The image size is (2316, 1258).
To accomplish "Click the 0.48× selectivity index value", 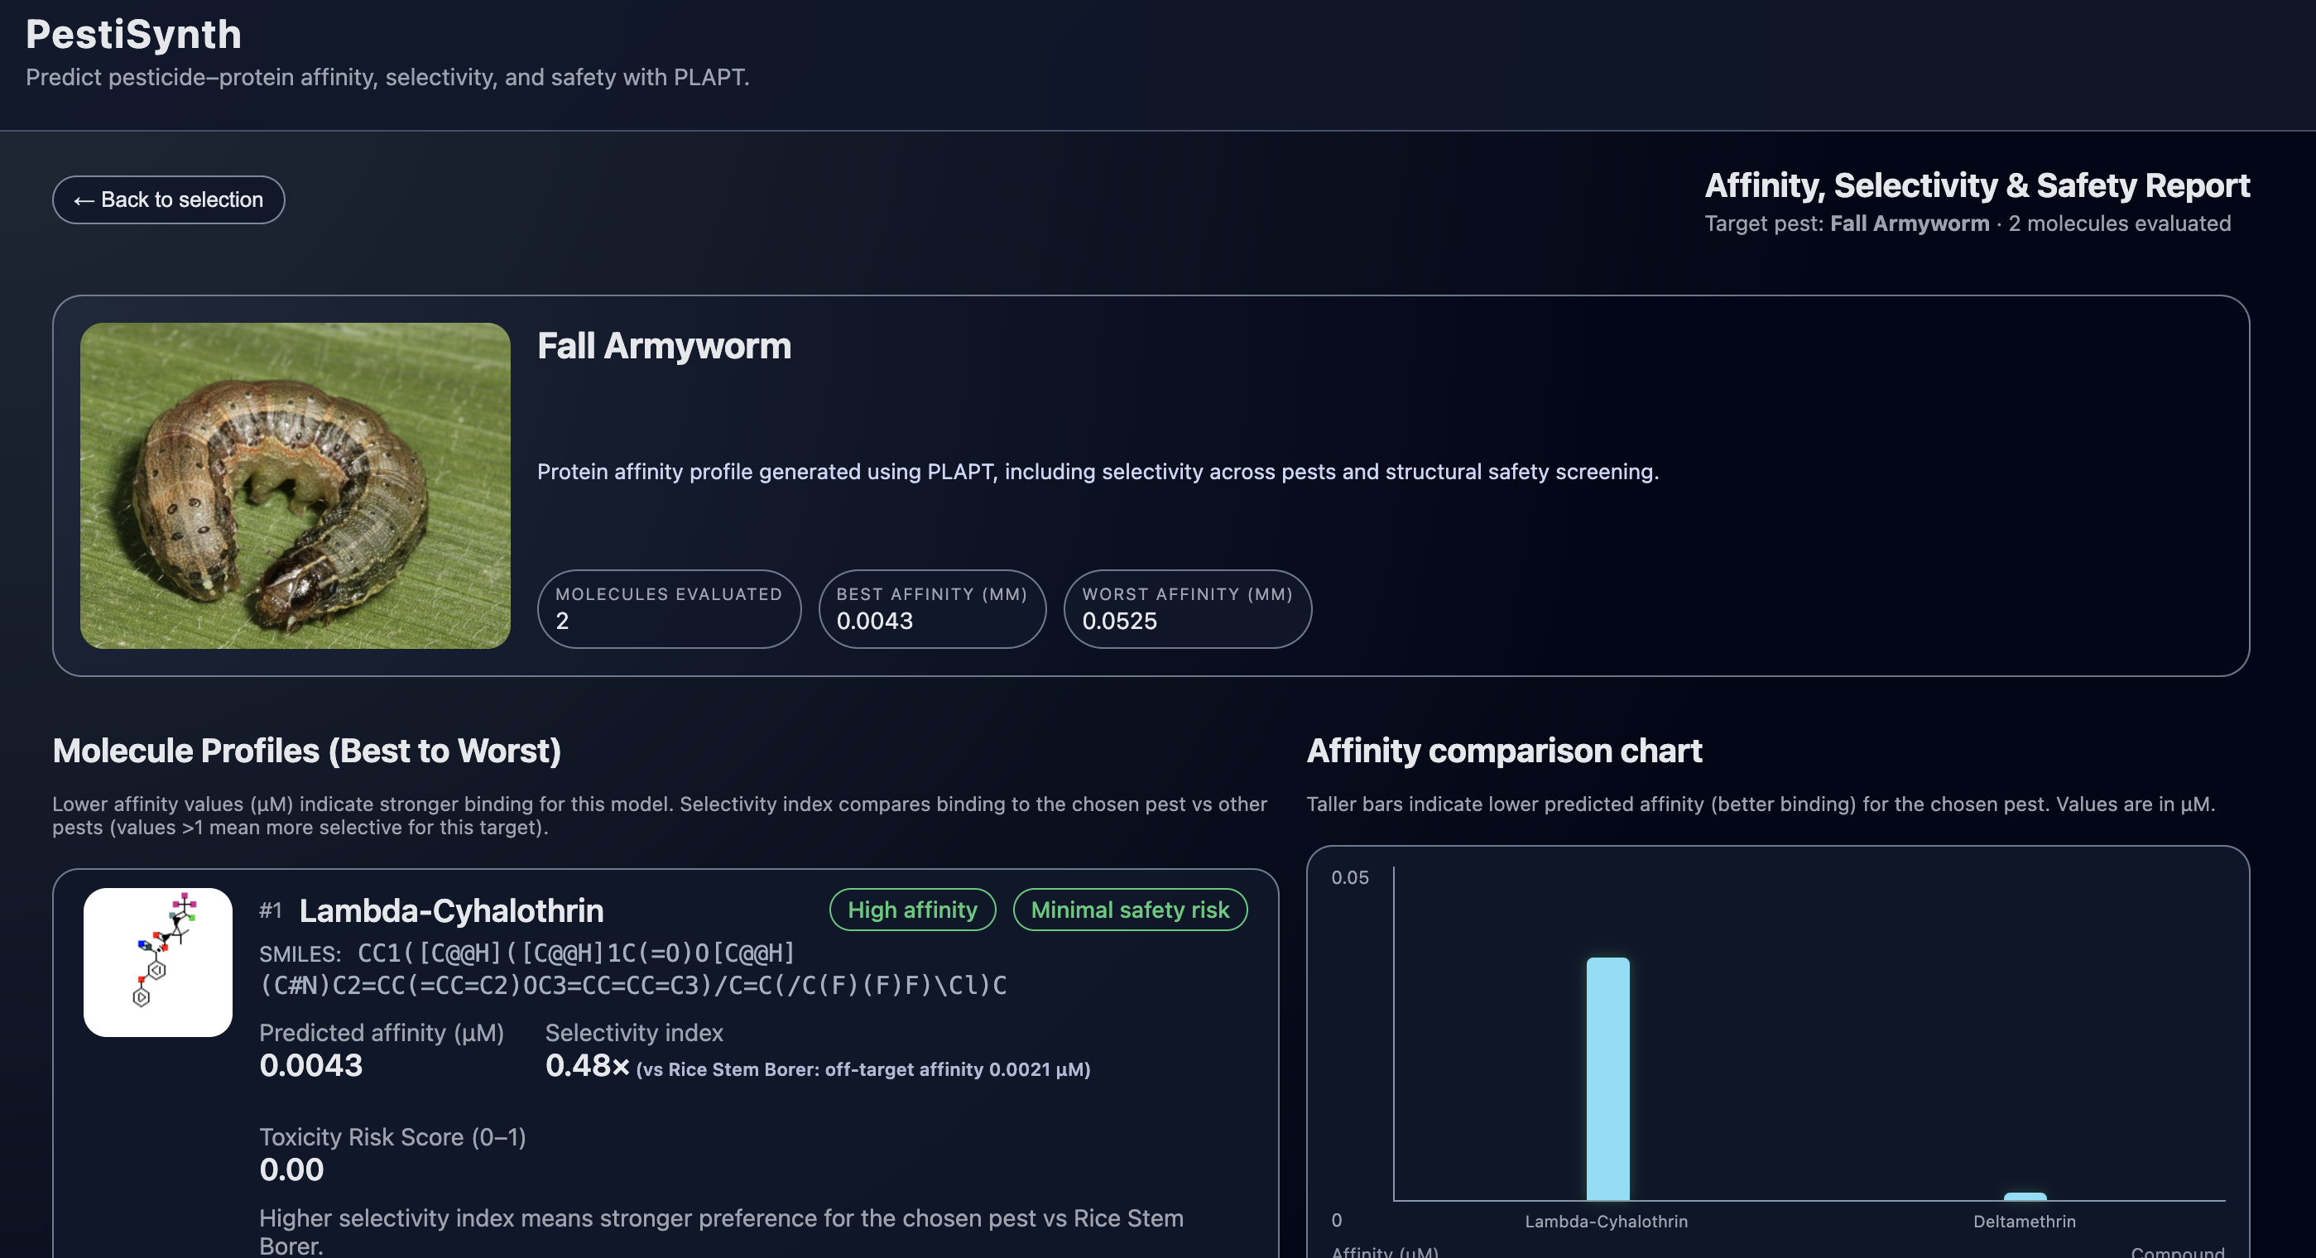I will pyautogui.click(x=586, y=1065).
